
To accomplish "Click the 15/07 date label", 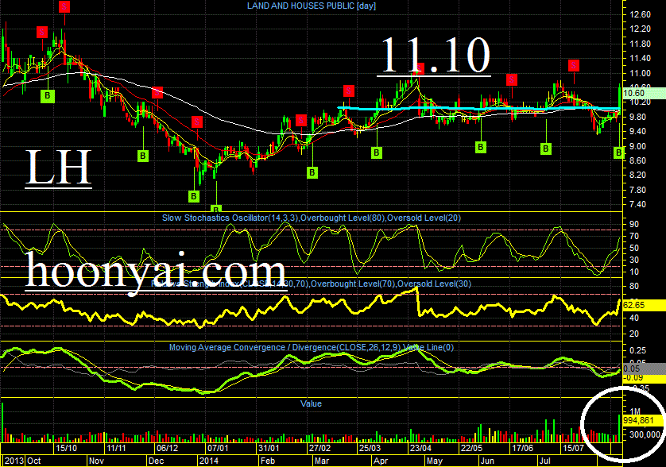I will tap(573, 448).
